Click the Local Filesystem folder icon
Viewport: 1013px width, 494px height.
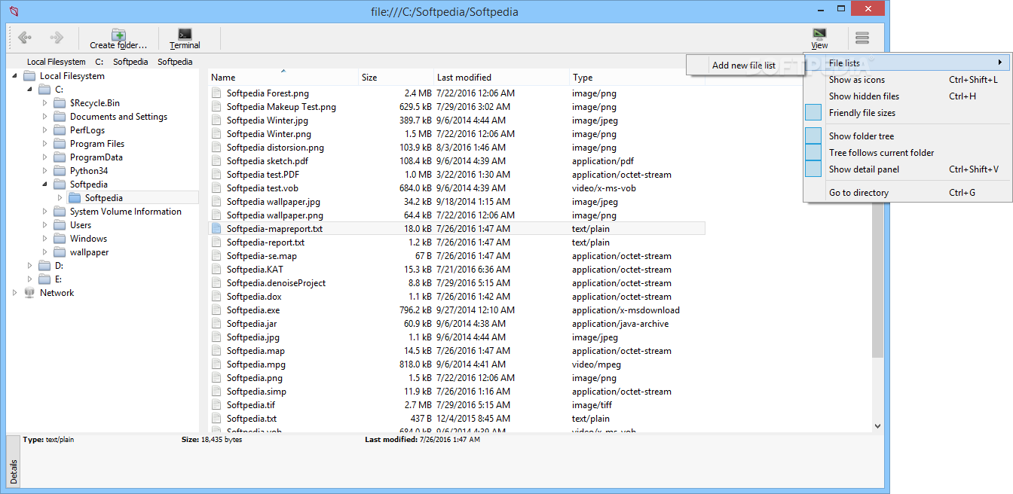[x=29, y=76]
